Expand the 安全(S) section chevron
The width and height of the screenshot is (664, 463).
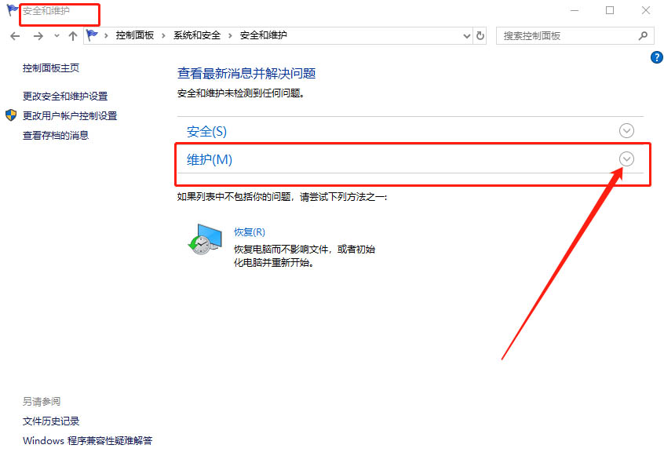coord(626,131)
